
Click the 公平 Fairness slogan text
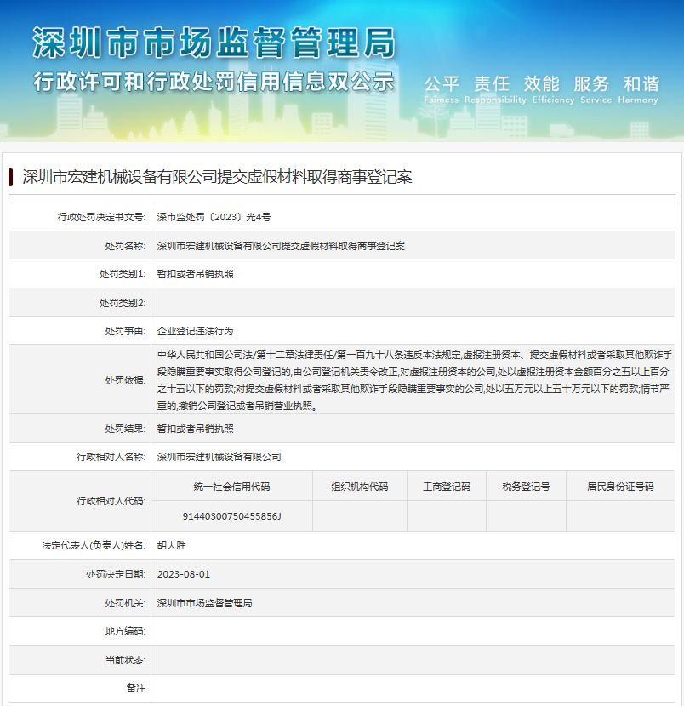[x=442, y=89]
